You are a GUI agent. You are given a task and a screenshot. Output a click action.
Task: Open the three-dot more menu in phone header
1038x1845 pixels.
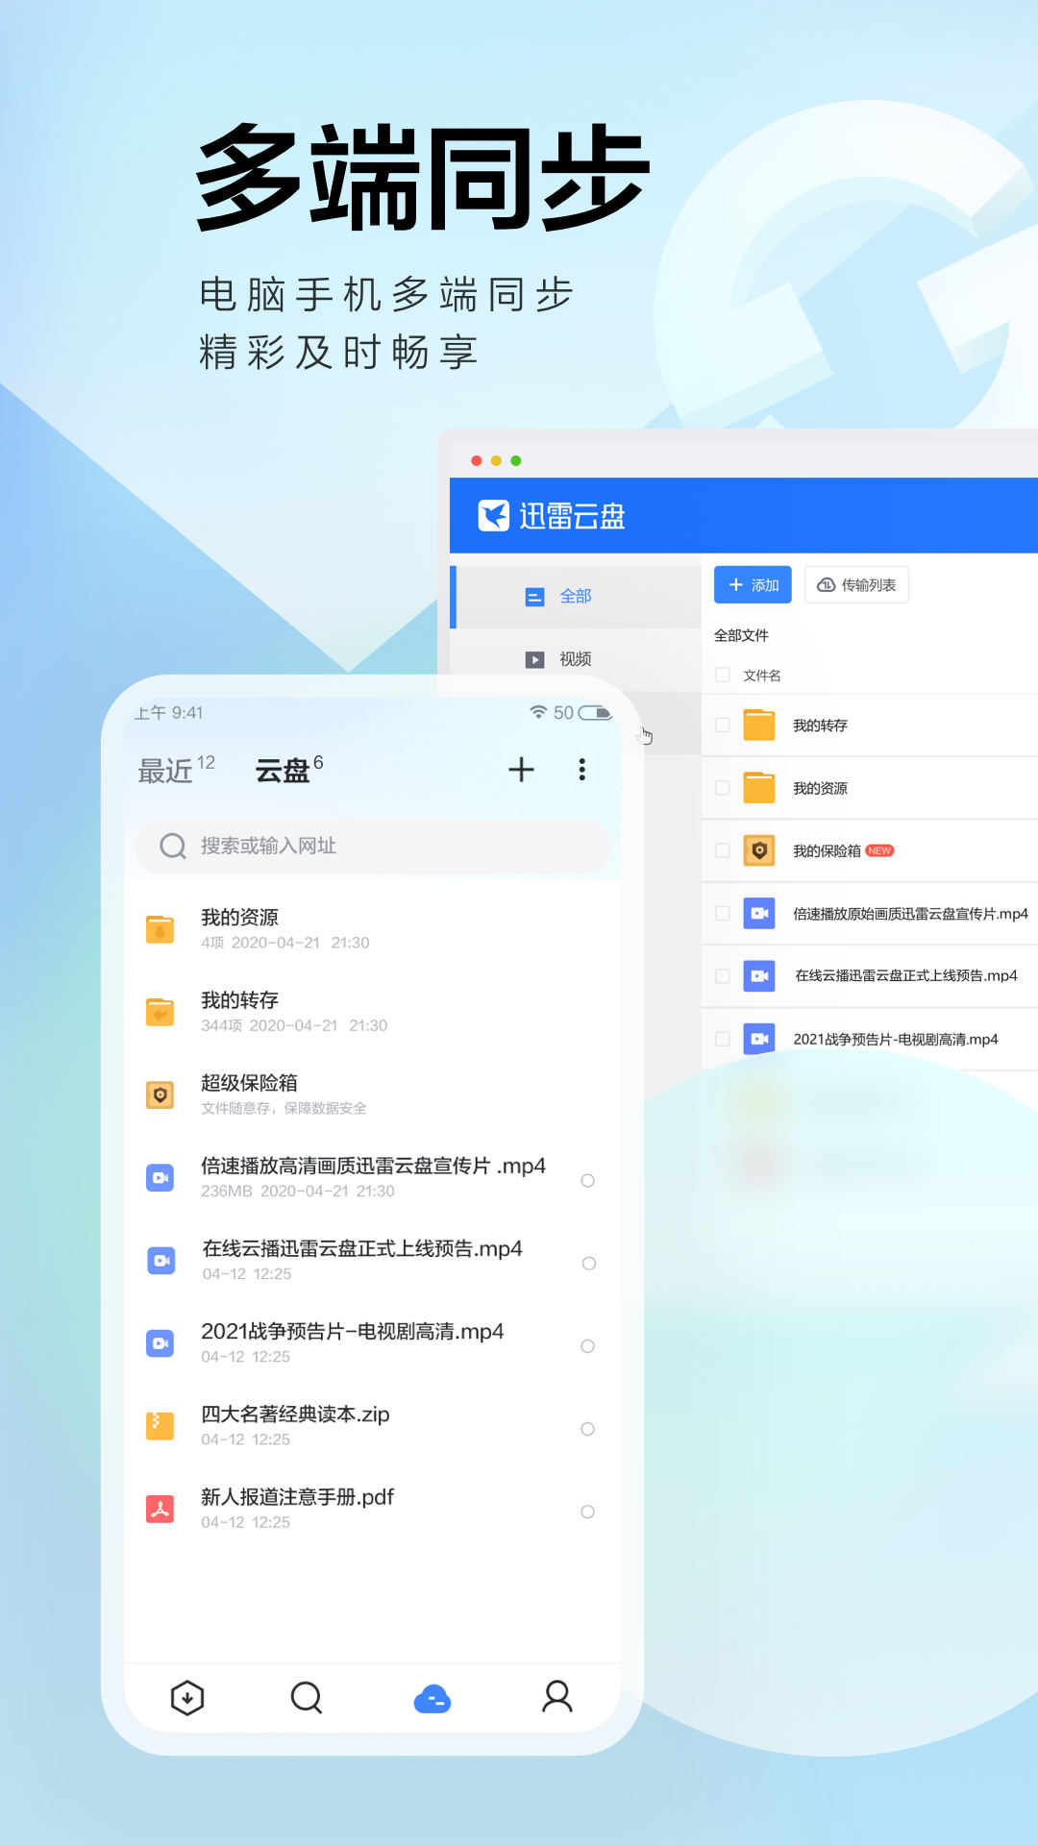(x=581, y=769)
